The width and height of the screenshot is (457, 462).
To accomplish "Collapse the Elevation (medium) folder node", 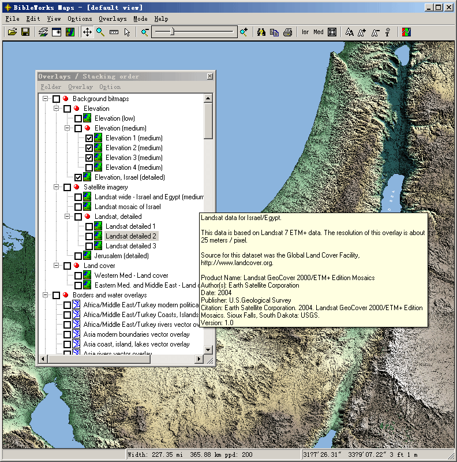I will (67, 128).
